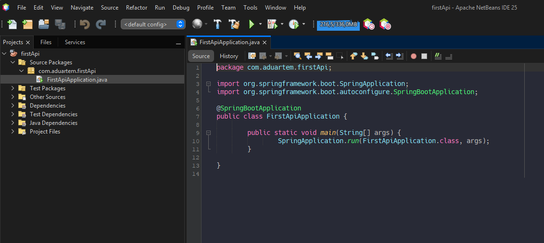544x243 pixels.
Task: Collapse the Source Packages node
Action: [x=13, y=62]
